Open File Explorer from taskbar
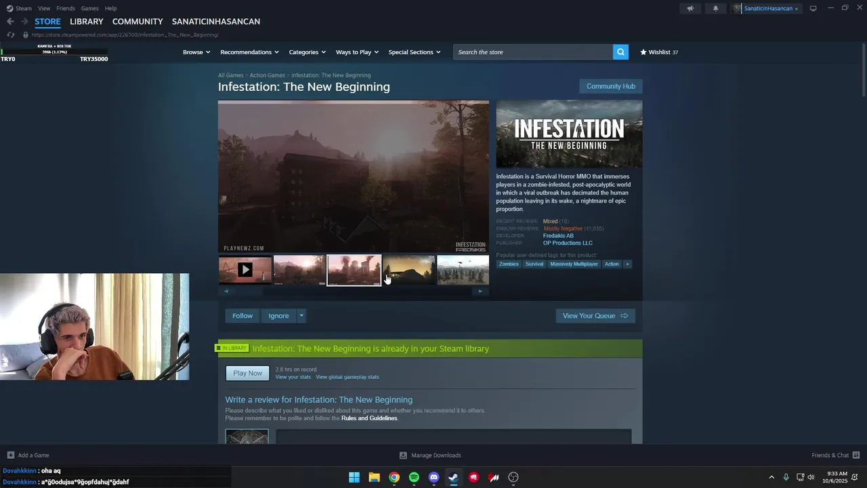 click(x=374, y=477)
